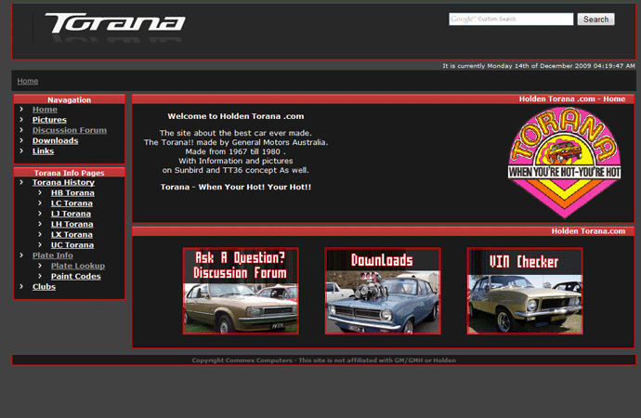Select the UC Torana info page
This screenshot has width=641, height=418.
(72, 245)
